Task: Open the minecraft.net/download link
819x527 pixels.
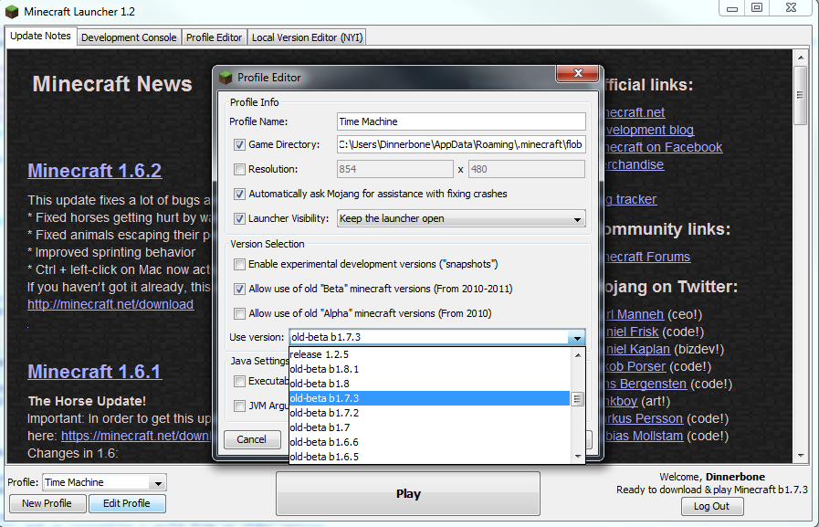Action: click(110, 304)
